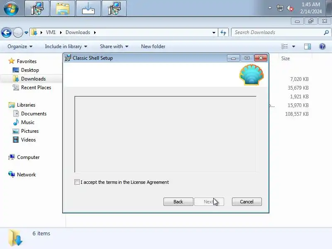Select the 15,970 KB file size

click(298, 105)
